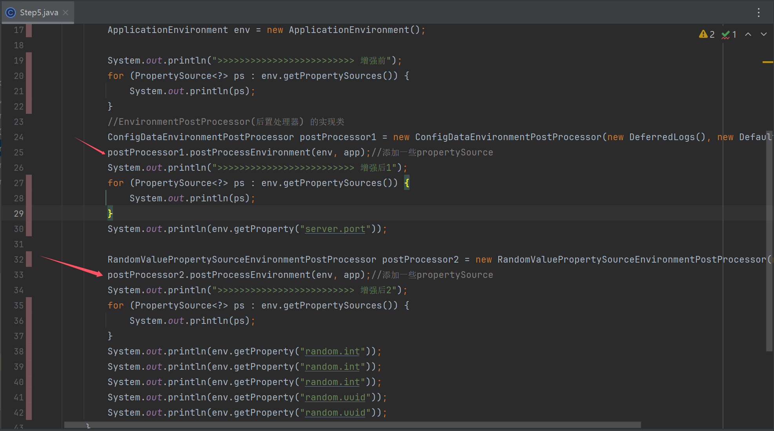Go to next highlighted error arrow
This screenshot has width=774, height=431.
click(x=764, y=34)
